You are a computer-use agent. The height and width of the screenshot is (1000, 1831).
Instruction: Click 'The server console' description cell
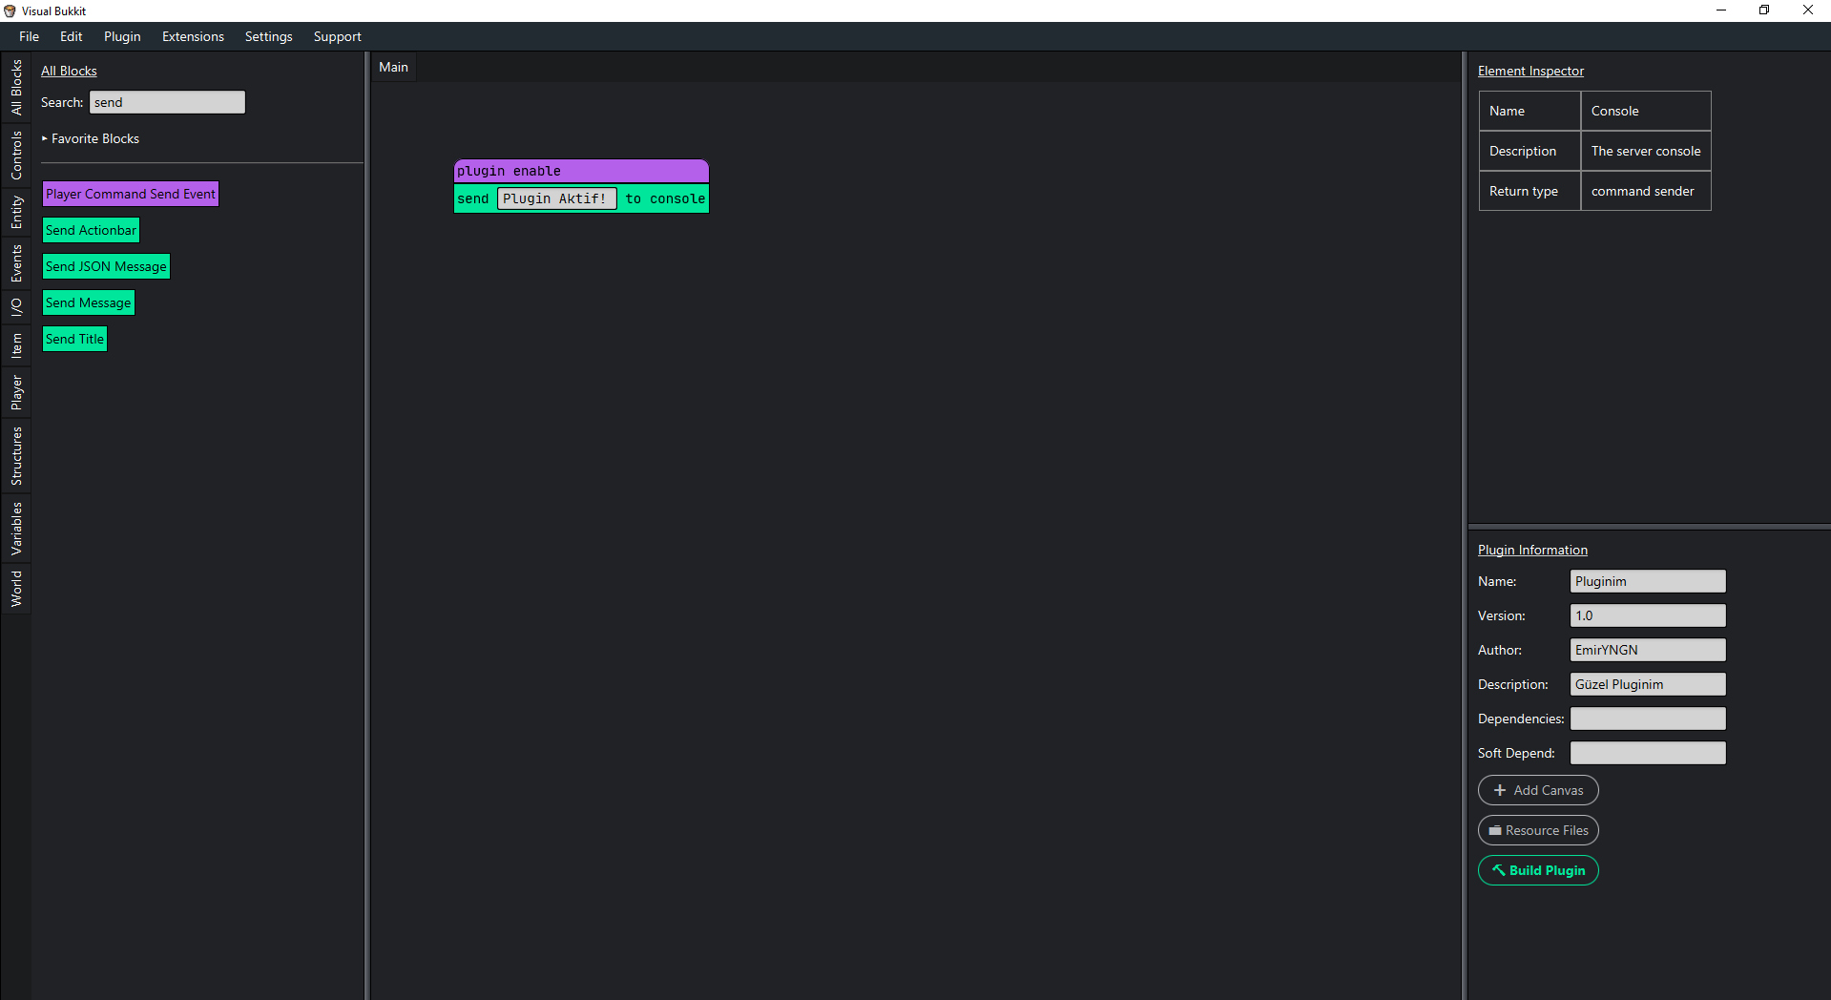pos(1646,151)
